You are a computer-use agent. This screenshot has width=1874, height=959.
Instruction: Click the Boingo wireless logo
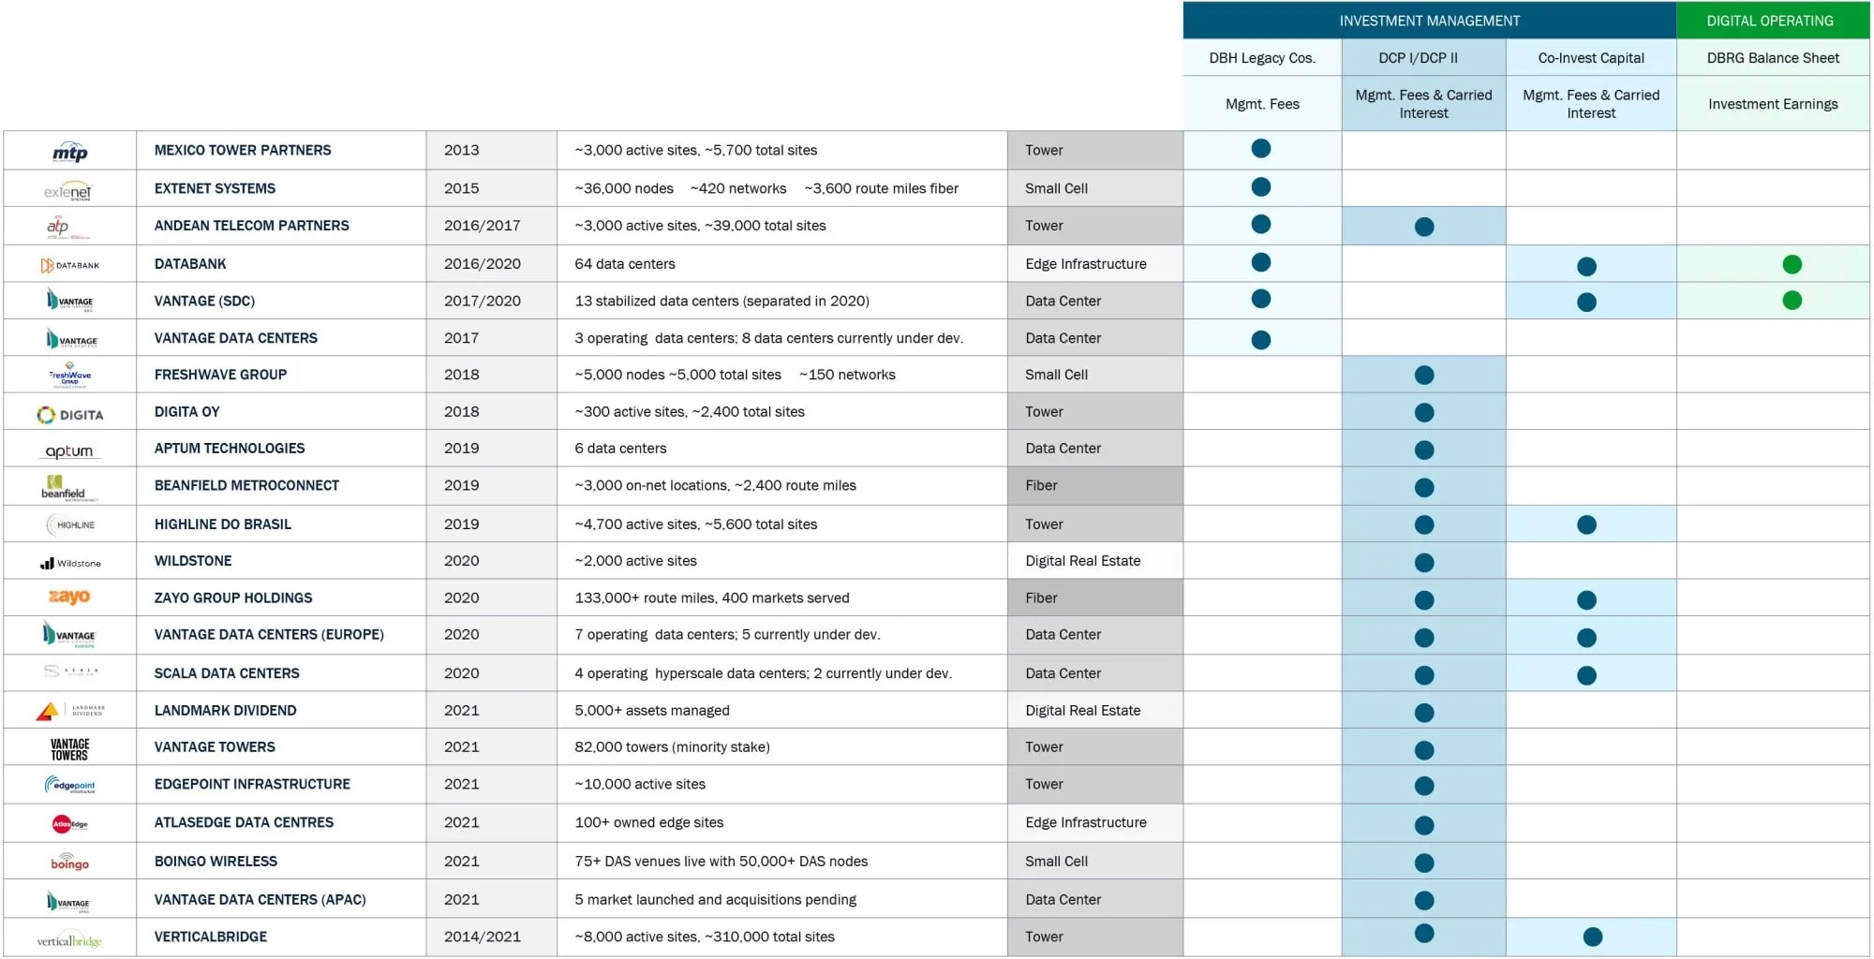67,861
